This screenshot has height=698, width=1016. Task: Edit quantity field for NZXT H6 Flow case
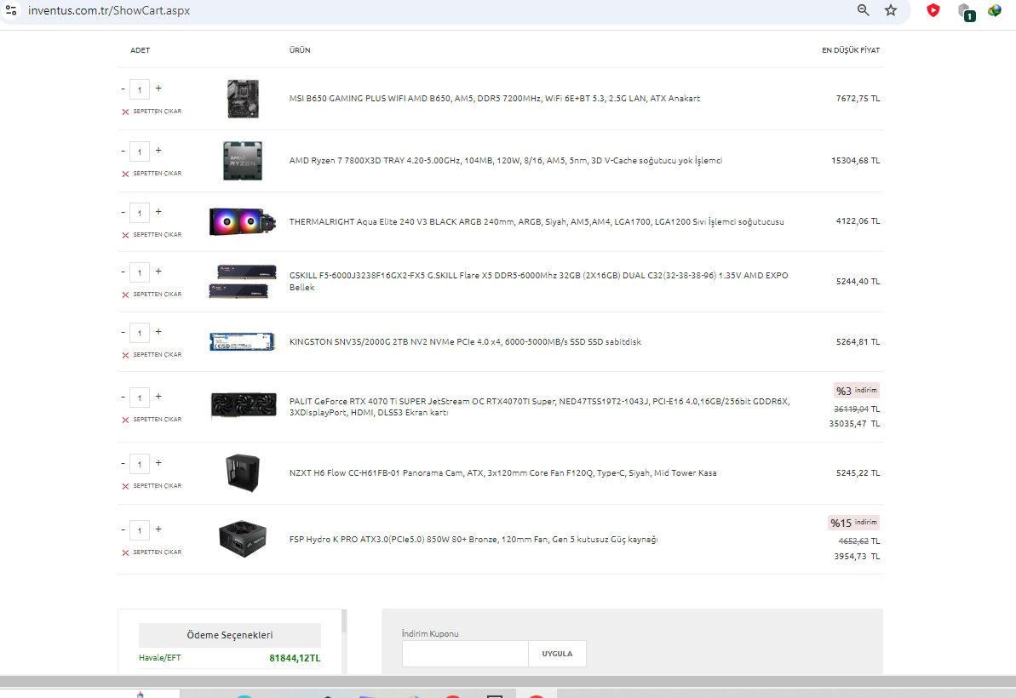pos(140,464)
